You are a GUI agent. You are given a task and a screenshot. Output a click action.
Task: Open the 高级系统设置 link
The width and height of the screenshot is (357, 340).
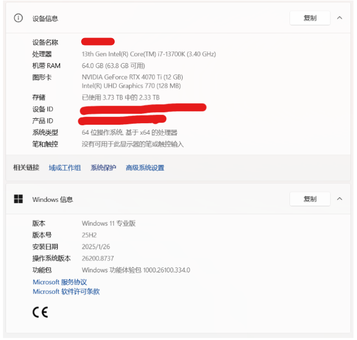[x=145, y=168]
